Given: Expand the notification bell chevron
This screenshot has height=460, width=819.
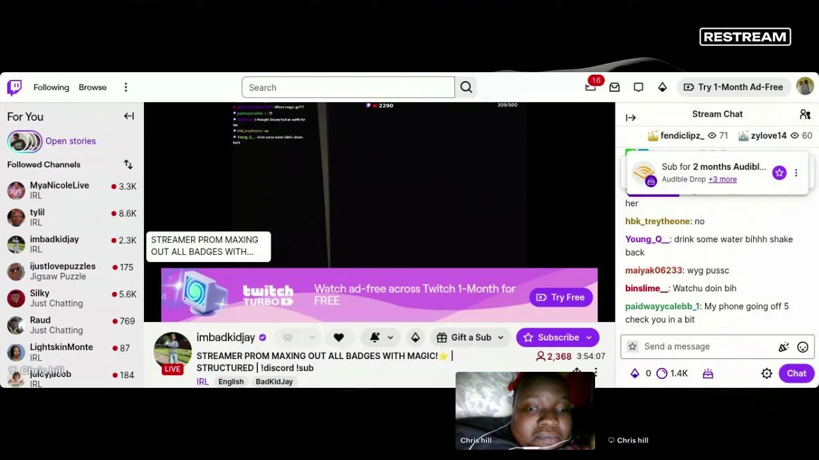Looking at the screenshot, I should (x=390, y=337).
